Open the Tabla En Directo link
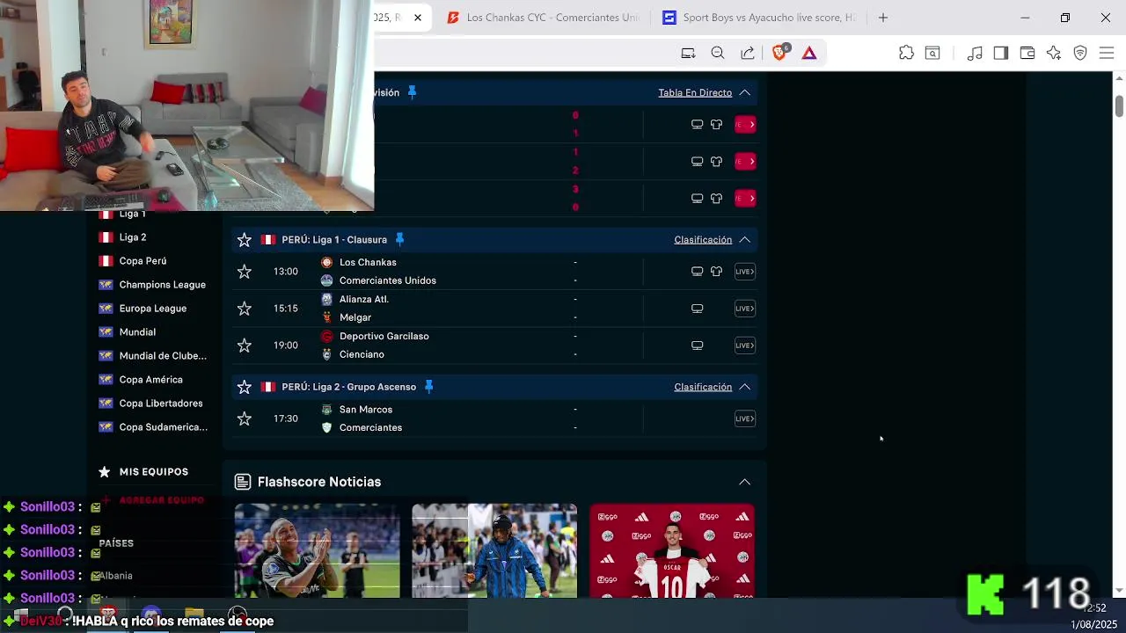This screenshot has width=1126, height=633. pyautogui.click(x=695, y=92)
